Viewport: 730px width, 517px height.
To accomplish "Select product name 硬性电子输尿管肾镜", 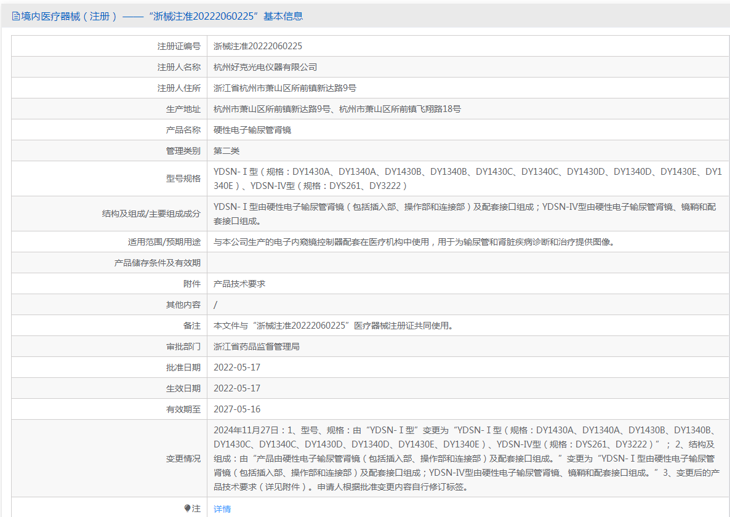I will [x=252, y=130].
